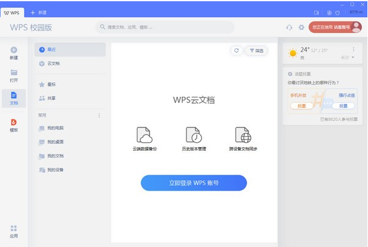
Task: Click the 历史版本管理 history icon
Action: (x=194, y=135)
